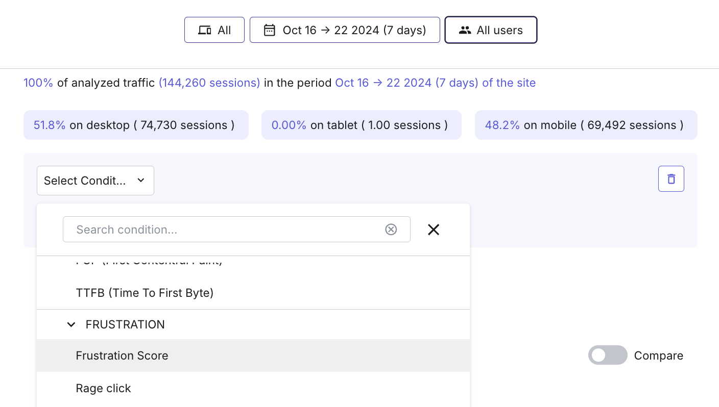Toggle the Compare switch
719x407 pixels.
coord(608,355)
